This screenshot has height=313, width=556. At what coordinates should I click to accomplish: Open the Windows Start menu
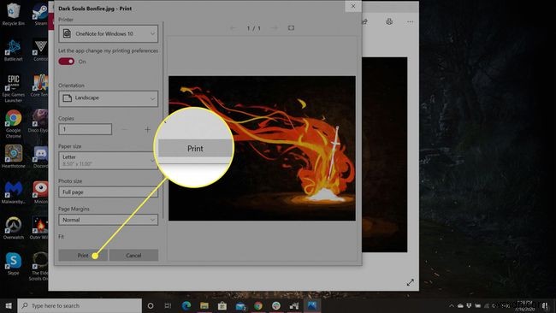[x=9, y=305]
